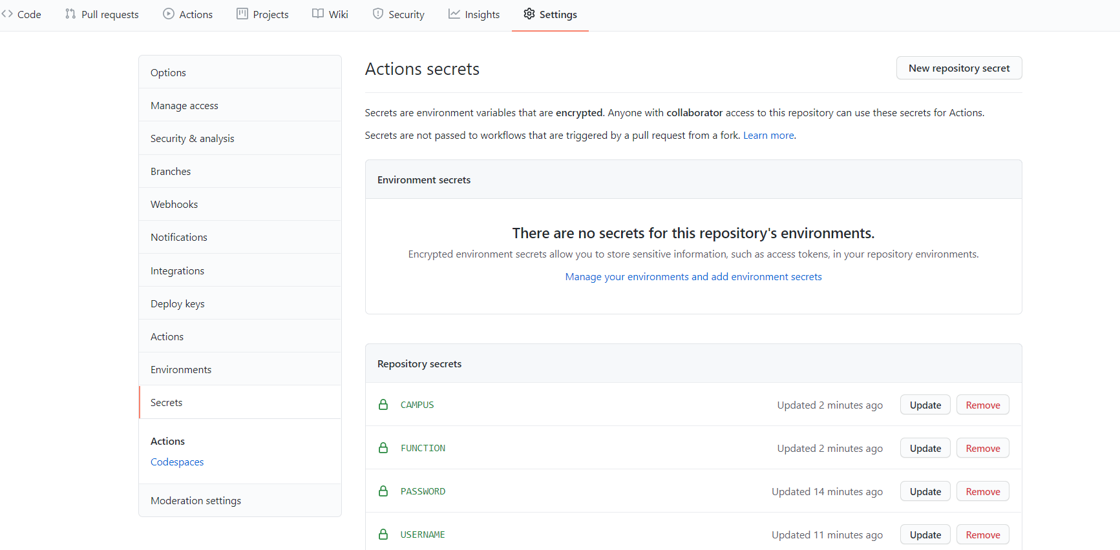Follow the Learn more link

pyautogui.click(x=768, y=136)
